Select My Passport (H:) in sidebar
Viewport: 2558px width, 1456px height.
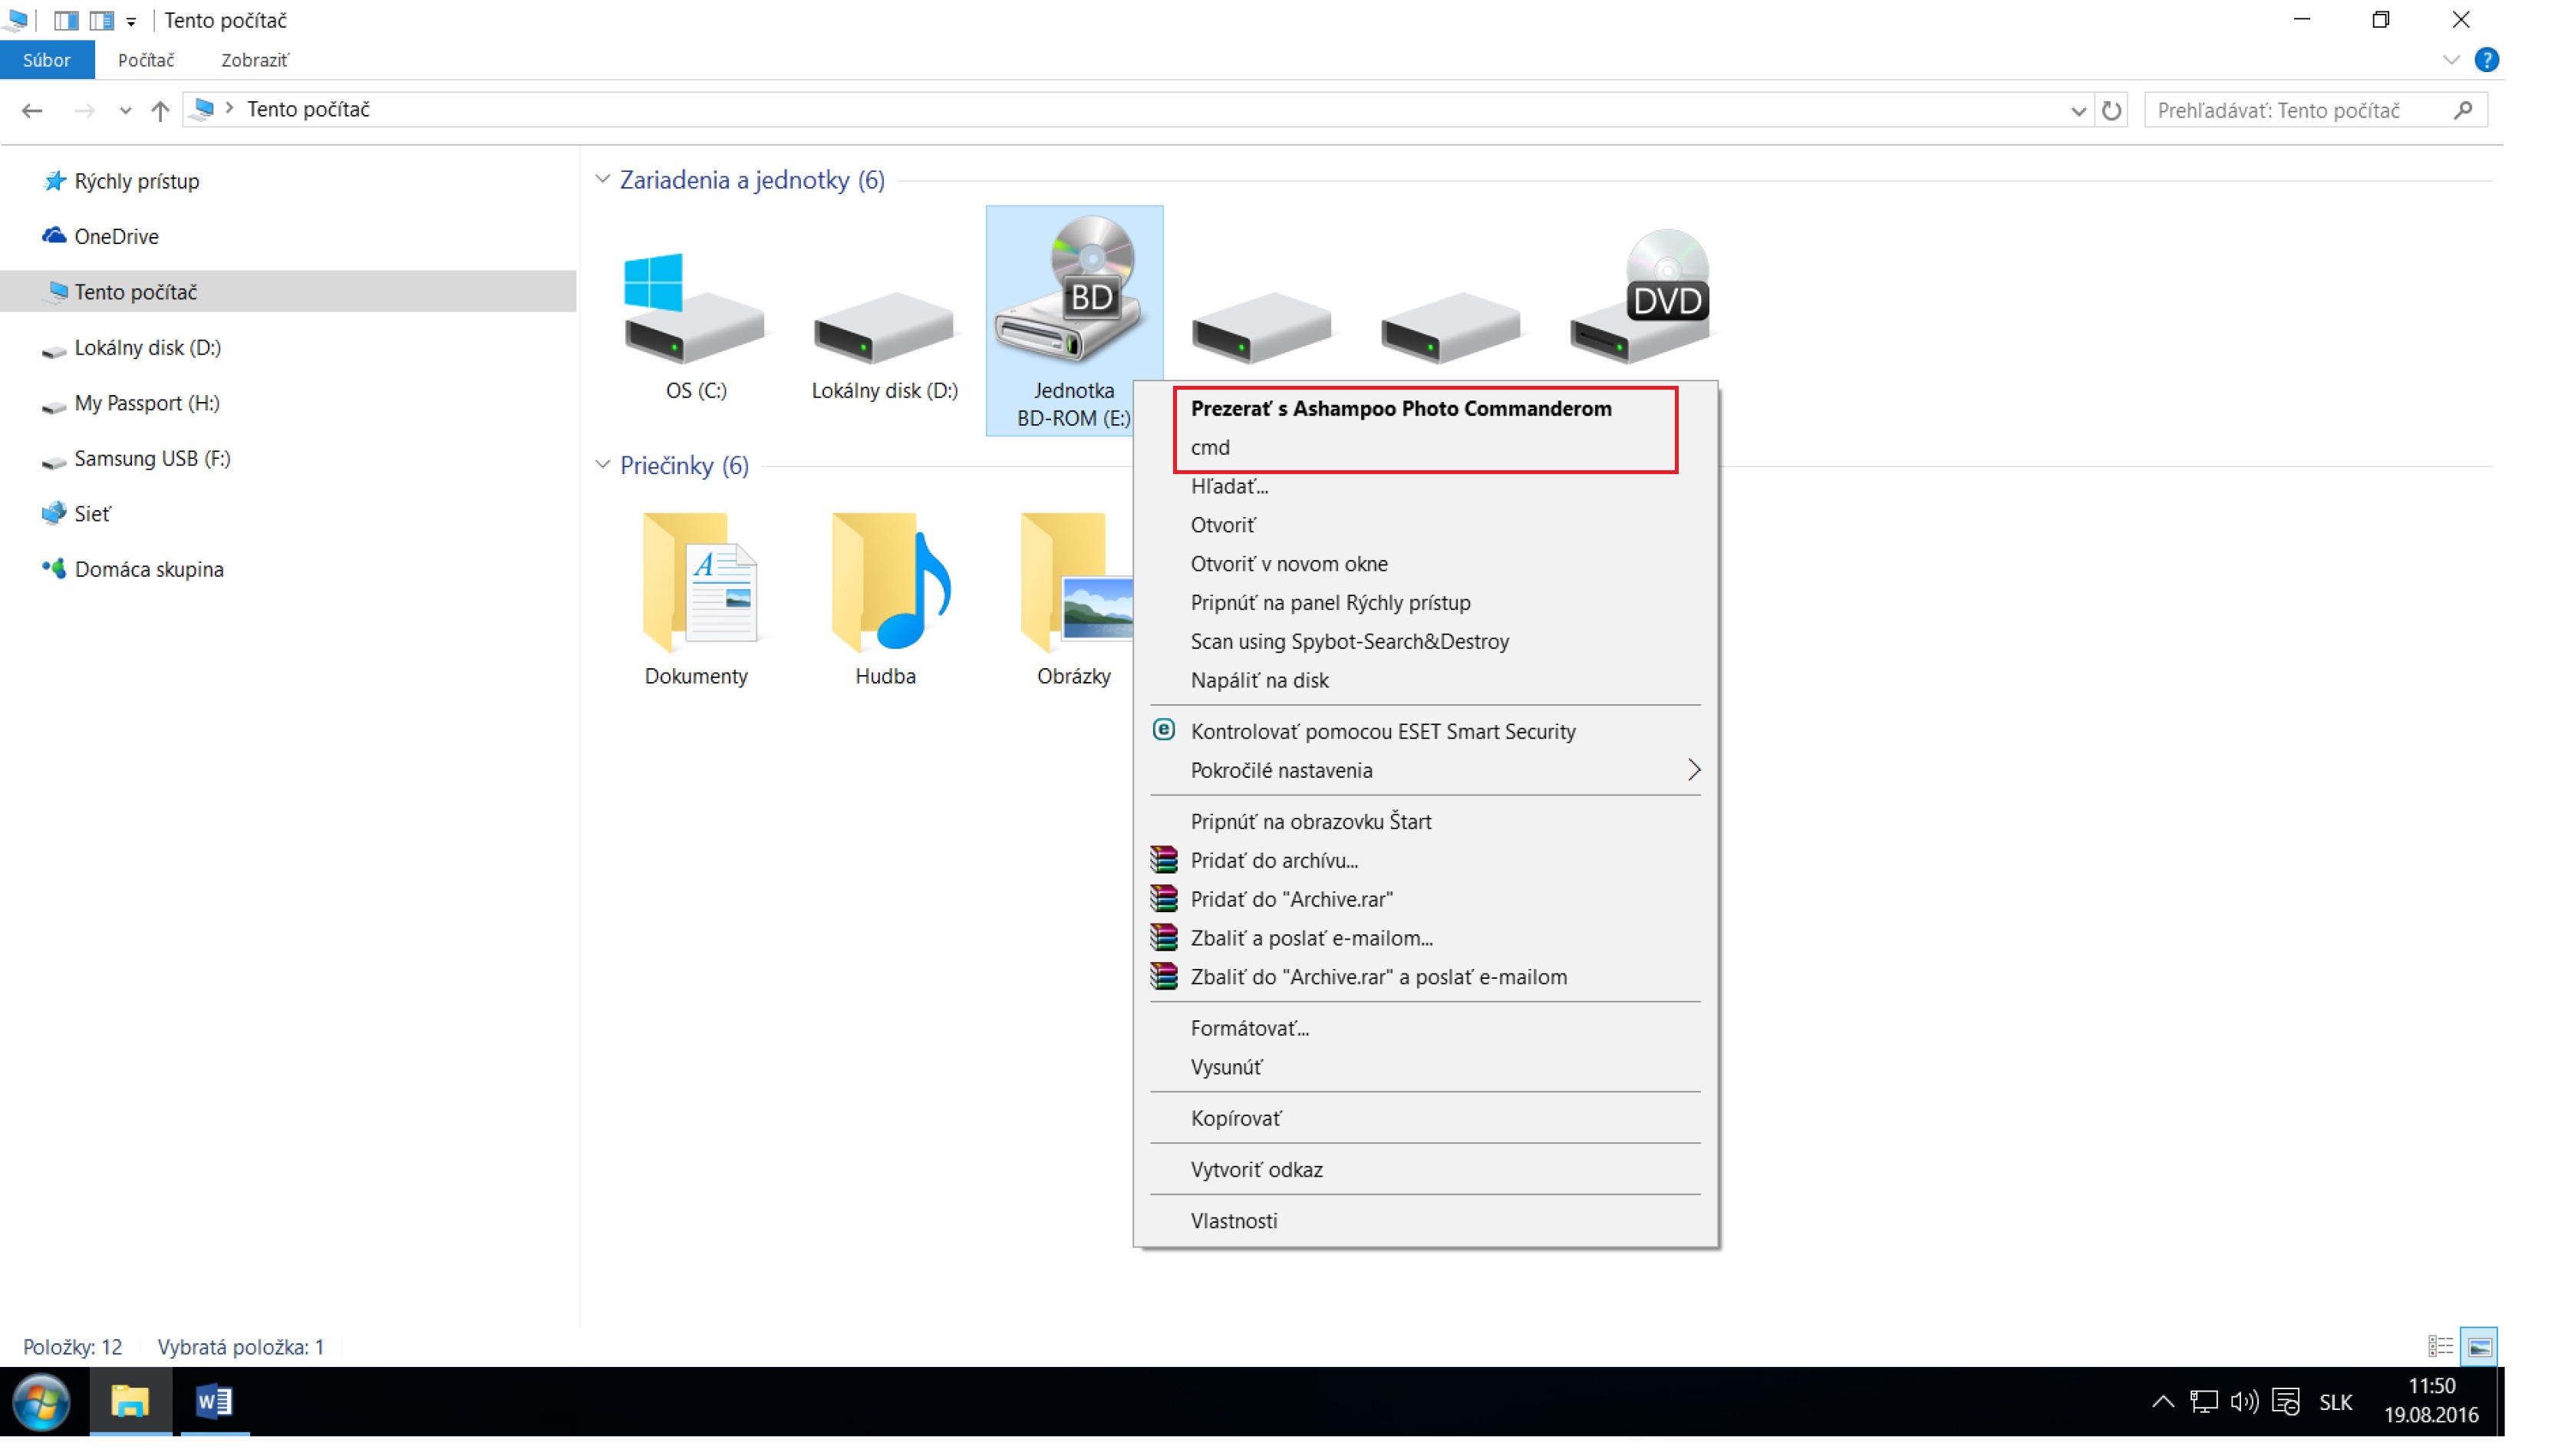pyautogui.click(x=146, y=403)
